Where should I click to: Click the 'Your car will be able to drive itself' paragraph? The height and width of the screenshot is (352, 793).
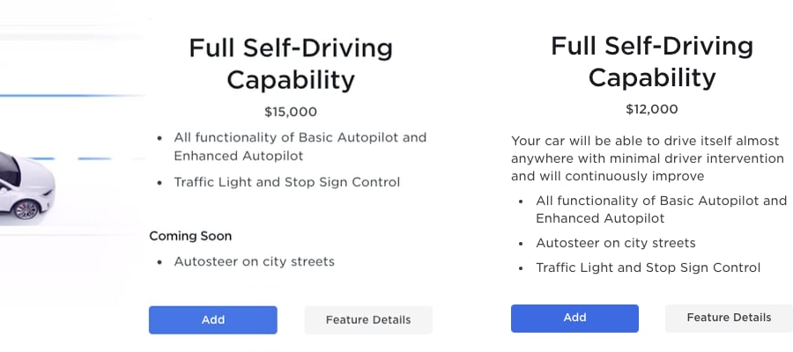click(648, 158)
